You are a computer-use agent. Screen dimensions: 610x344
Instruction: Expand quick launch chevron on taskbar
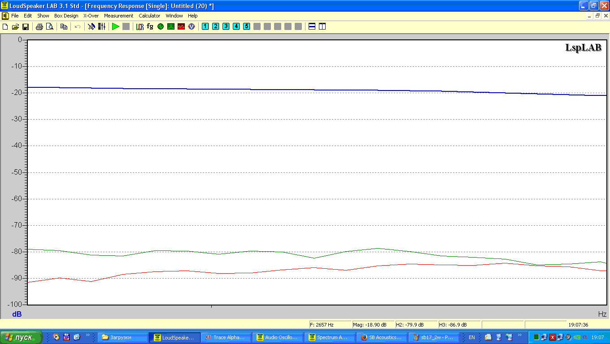[88, 335]
